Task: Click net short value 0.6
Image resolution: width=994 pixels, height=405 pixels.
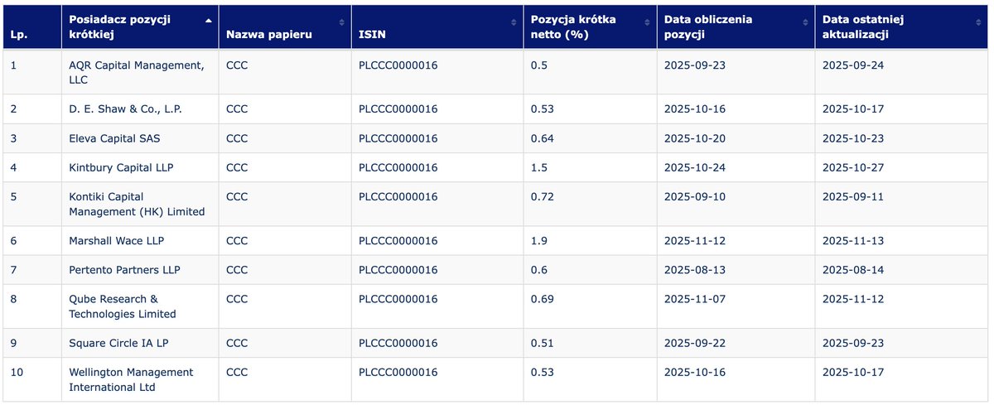Action: click(539, 270)
